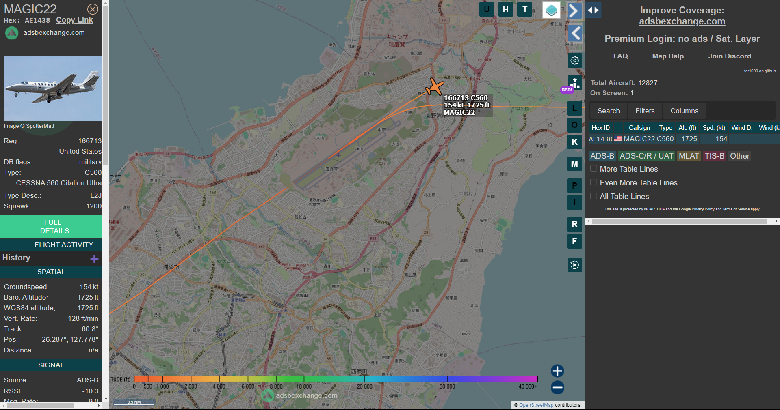Toggle the R map button
The height and width of the screenshot is (410, 780).
pyautogui.click(x=574, y=224)
